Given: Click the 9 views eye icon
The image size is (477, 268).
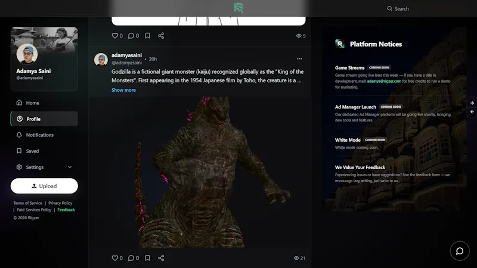Looking at the screenshot, I should pos(299,36).
